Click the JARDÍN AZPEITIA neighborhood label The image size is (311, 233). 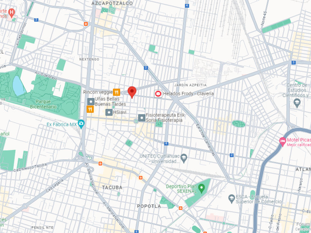[x=190, y=85]
